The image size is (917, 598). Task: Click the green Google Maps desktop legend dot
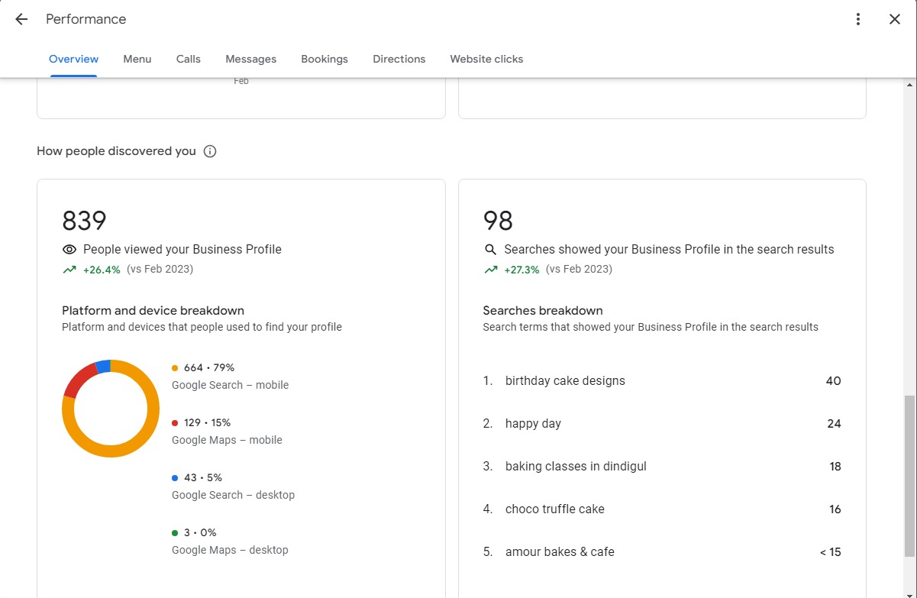[x=175, y=533]
